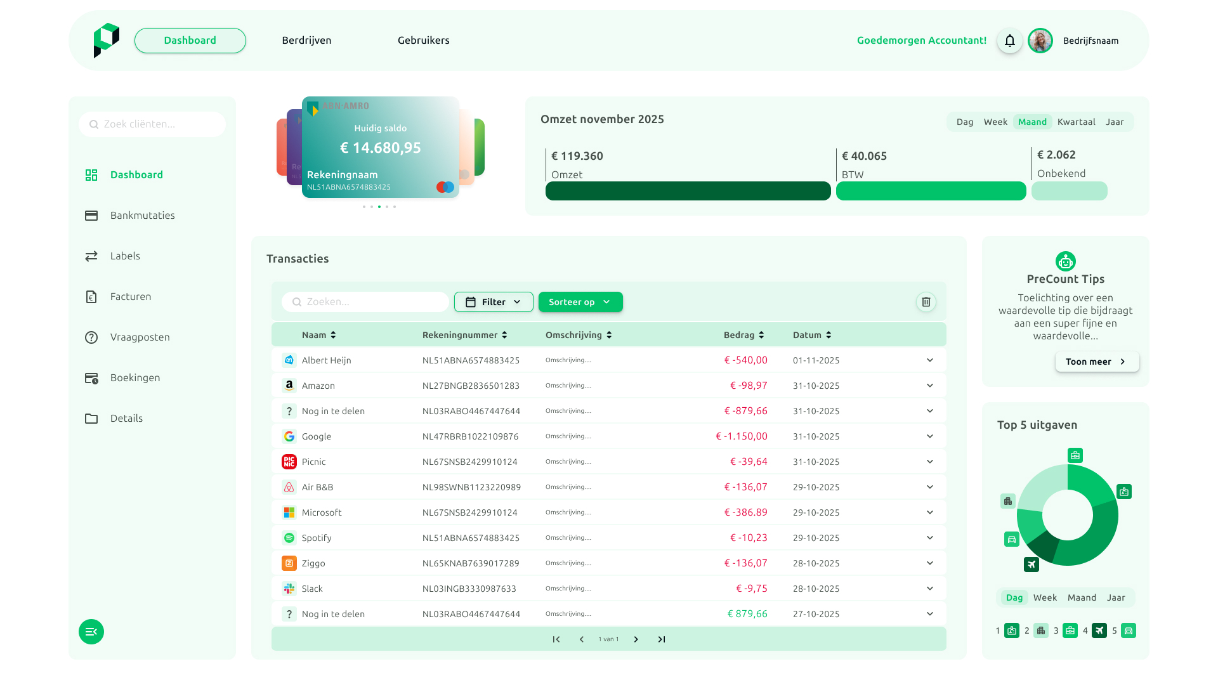Open the Gebruikers page

(424, 40)
